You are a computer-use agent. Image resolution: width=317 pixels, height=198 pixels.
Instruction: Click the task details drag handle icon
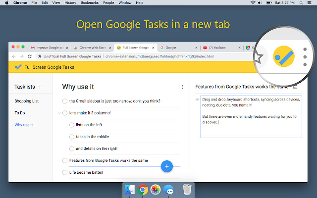pos(197,99)
